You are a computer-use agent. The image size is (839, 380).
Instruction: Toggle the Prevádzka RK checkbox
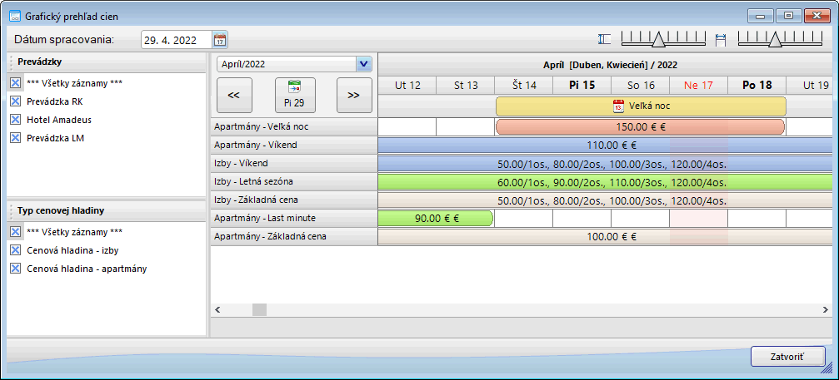pos(16,101)
